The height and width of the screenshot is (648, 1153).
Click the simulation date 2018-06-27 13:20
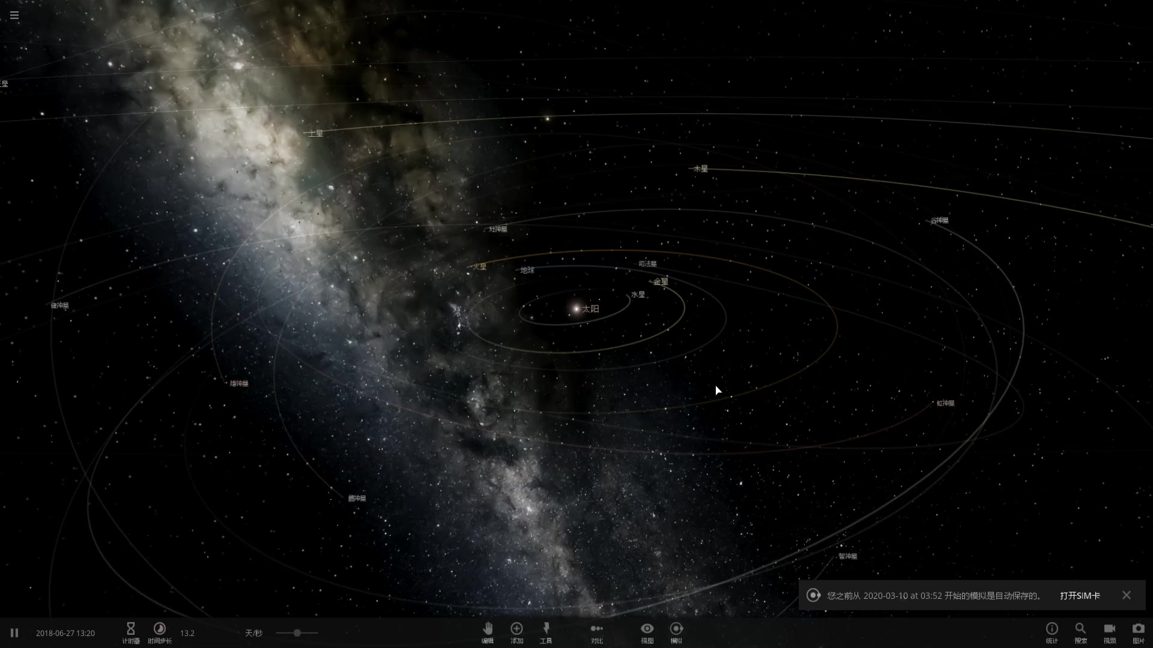pyautogui.click(x=65, y=633)
